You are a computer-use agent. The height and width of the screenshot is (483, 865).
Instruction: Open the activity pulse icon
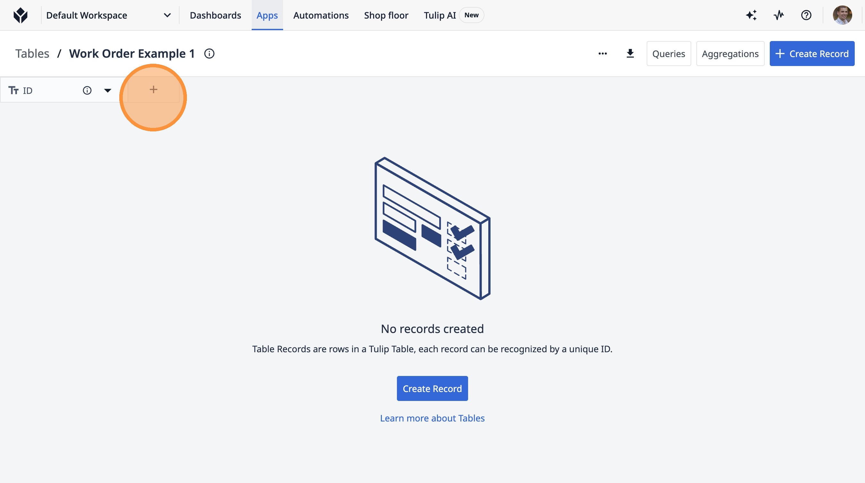779,15
